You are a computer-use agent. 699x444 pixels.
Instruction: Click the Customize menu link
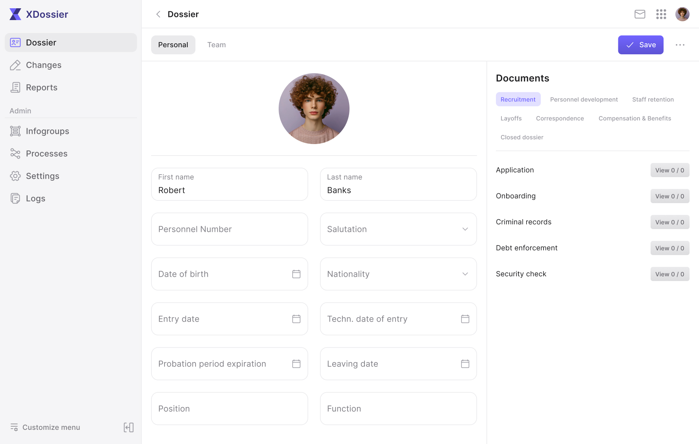click(x=45, y=427)
